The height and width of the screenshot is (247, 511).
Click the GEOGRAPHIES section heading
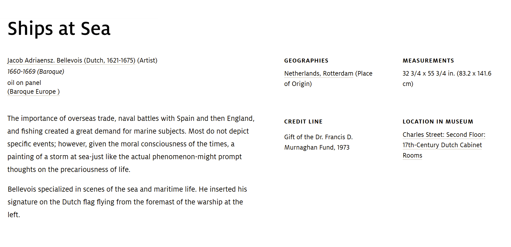(x=306, y=61)
